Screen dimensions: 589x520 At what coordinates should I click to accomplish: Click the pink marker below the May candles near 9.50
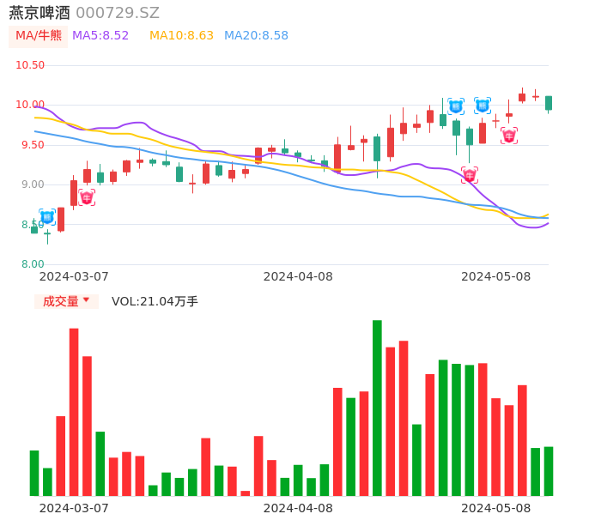[509, 136]
